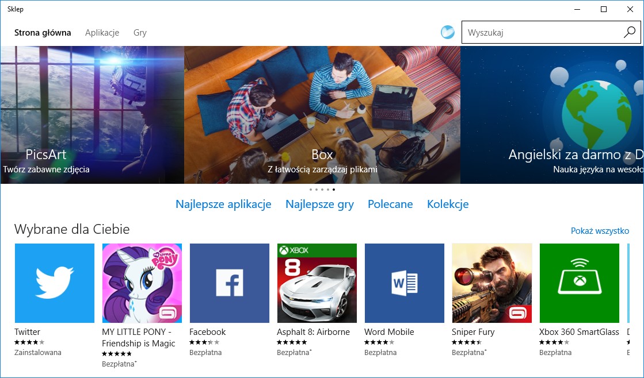This screenshot has height=378, width=644.
Task: Maximize the Sklep window
Action: click(x=604, y=9)
